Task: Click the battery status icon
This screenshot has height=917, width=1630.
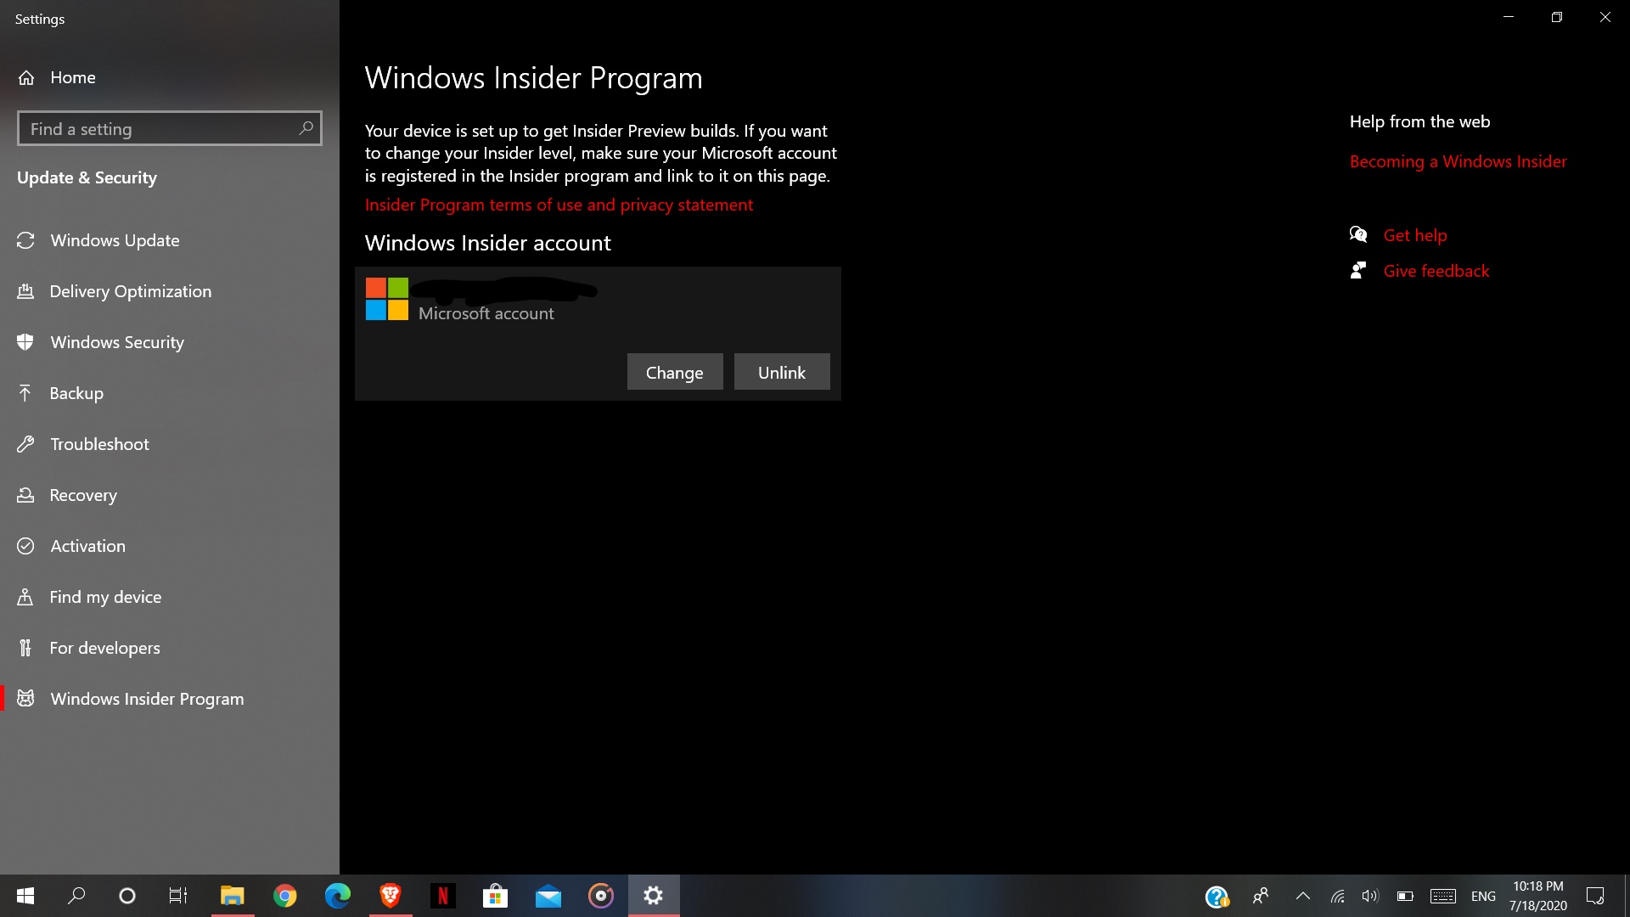Action: (x=1405, y=896)
